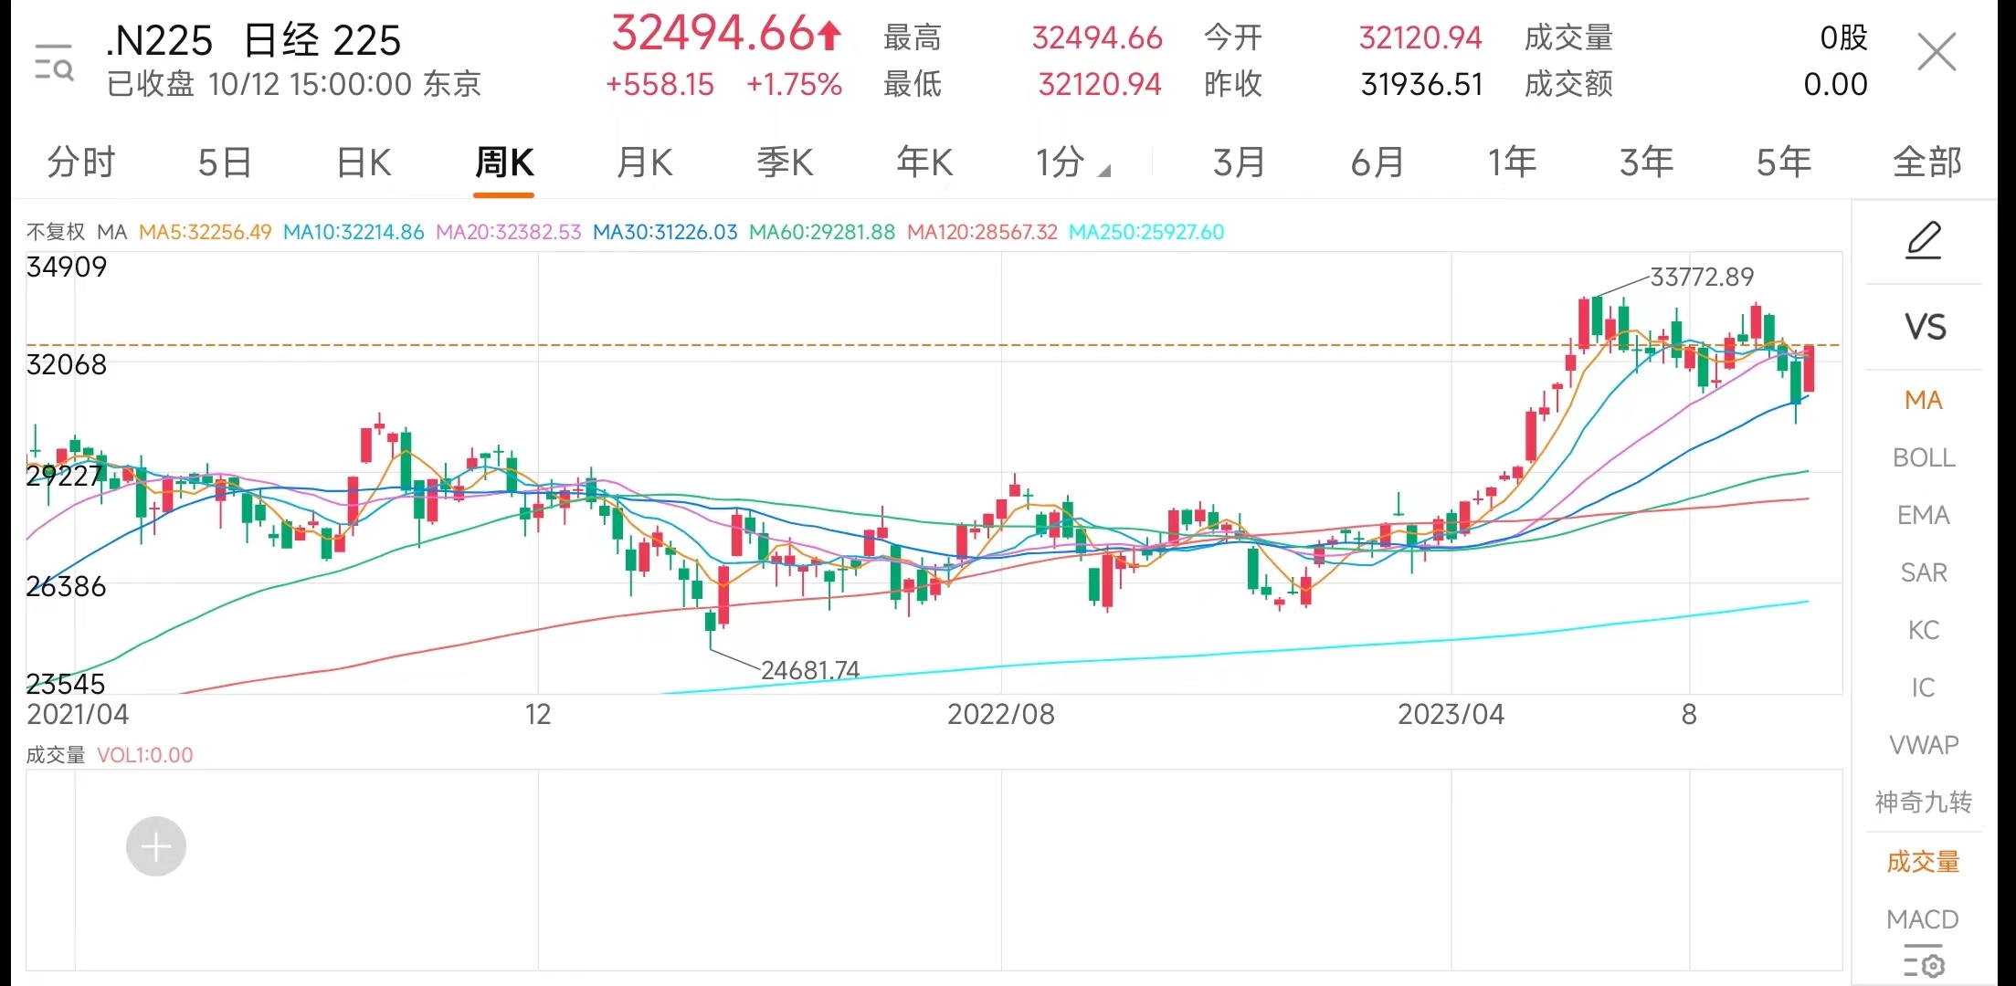Click the 33772.89 peak candlestick
Viewport: 2016px width, 986px height.
[1596, 317]
